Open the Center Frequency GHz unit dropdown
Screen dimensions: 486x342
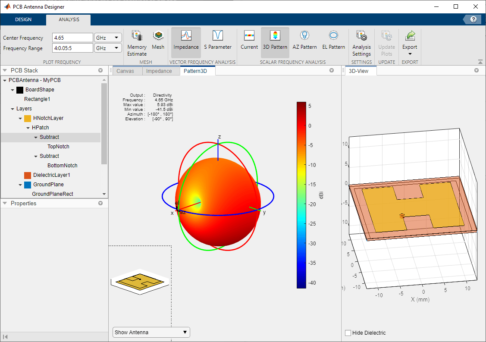point(108,38)
